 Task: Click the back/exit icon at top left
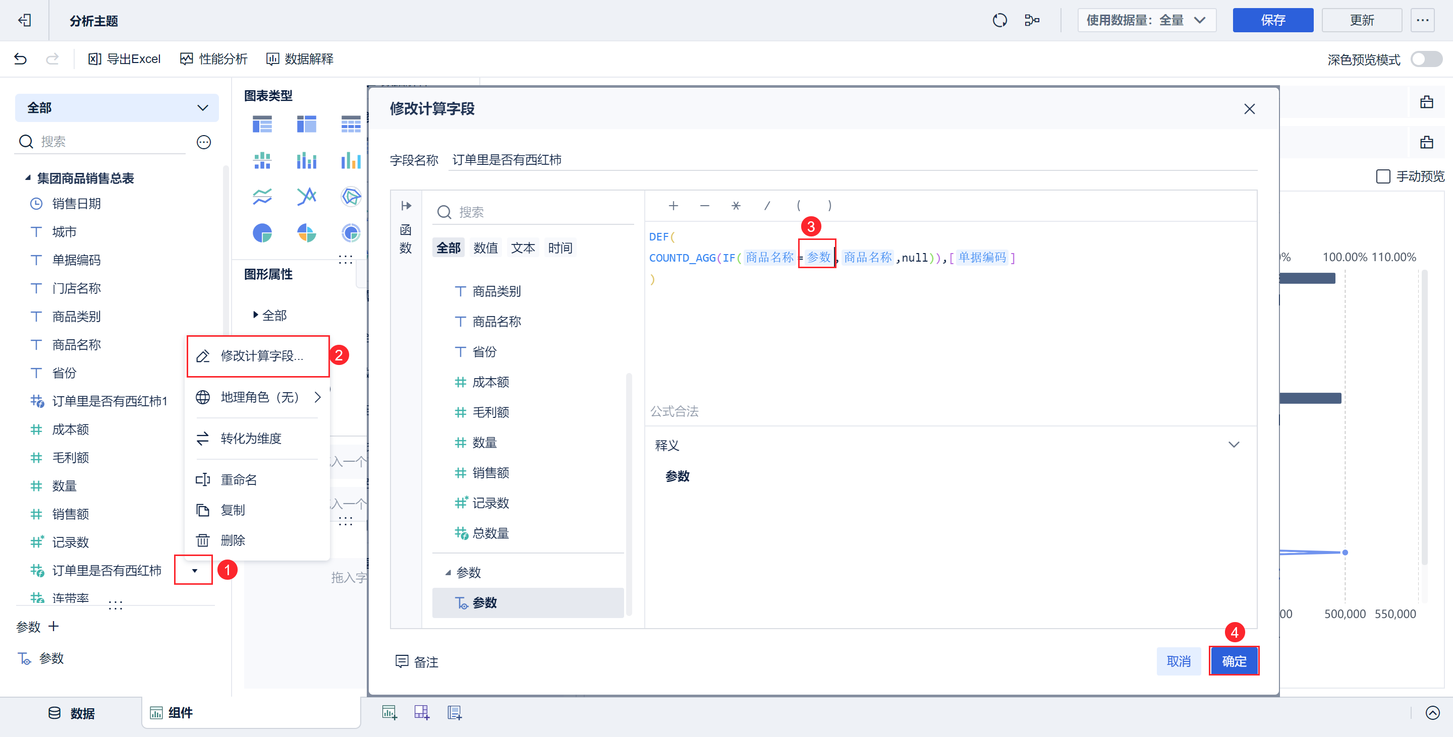[x=24, y=20]
